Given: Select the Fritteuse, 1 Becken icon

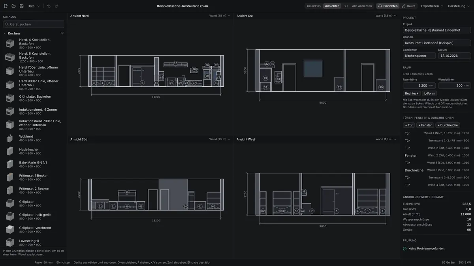Looking at the screenshot, I should 10,177.
